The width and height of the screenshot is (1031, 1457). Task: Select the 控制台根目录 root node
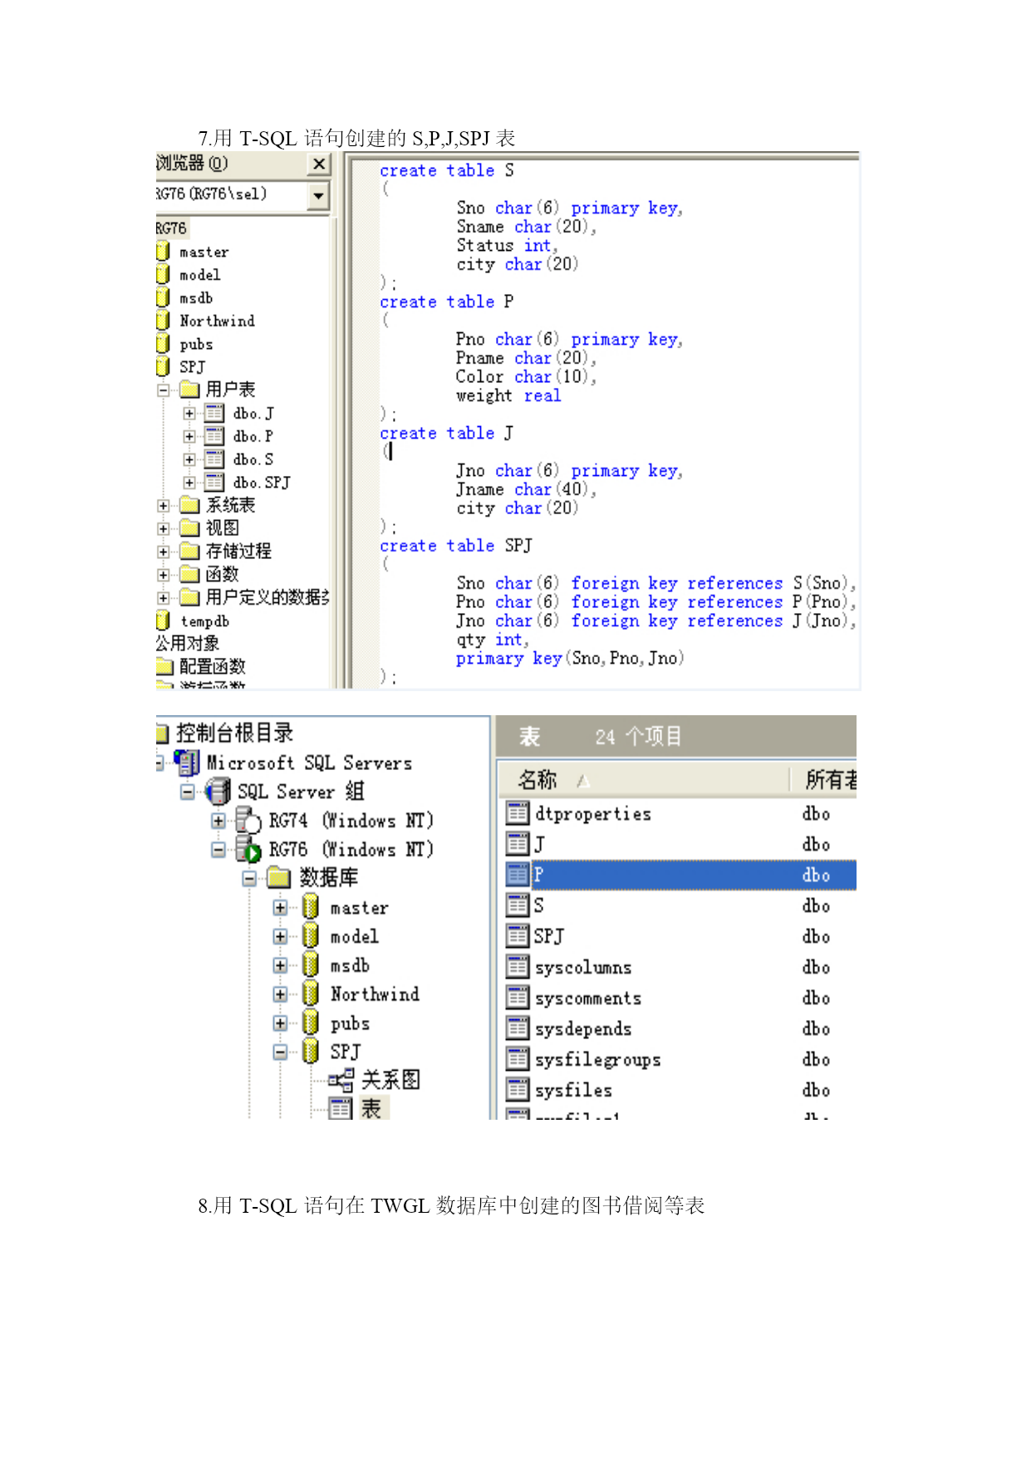click(x=234, y=733)
